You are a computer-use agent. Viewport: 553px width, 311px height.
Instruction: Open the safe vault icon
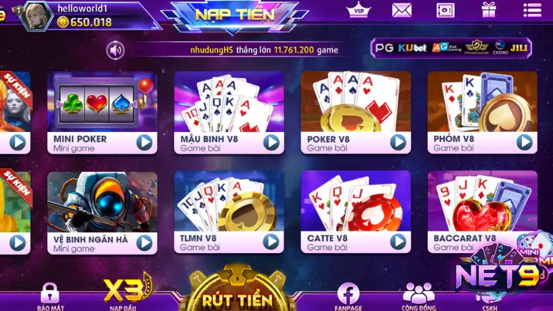pyautogui.click(x=445, y=10)
